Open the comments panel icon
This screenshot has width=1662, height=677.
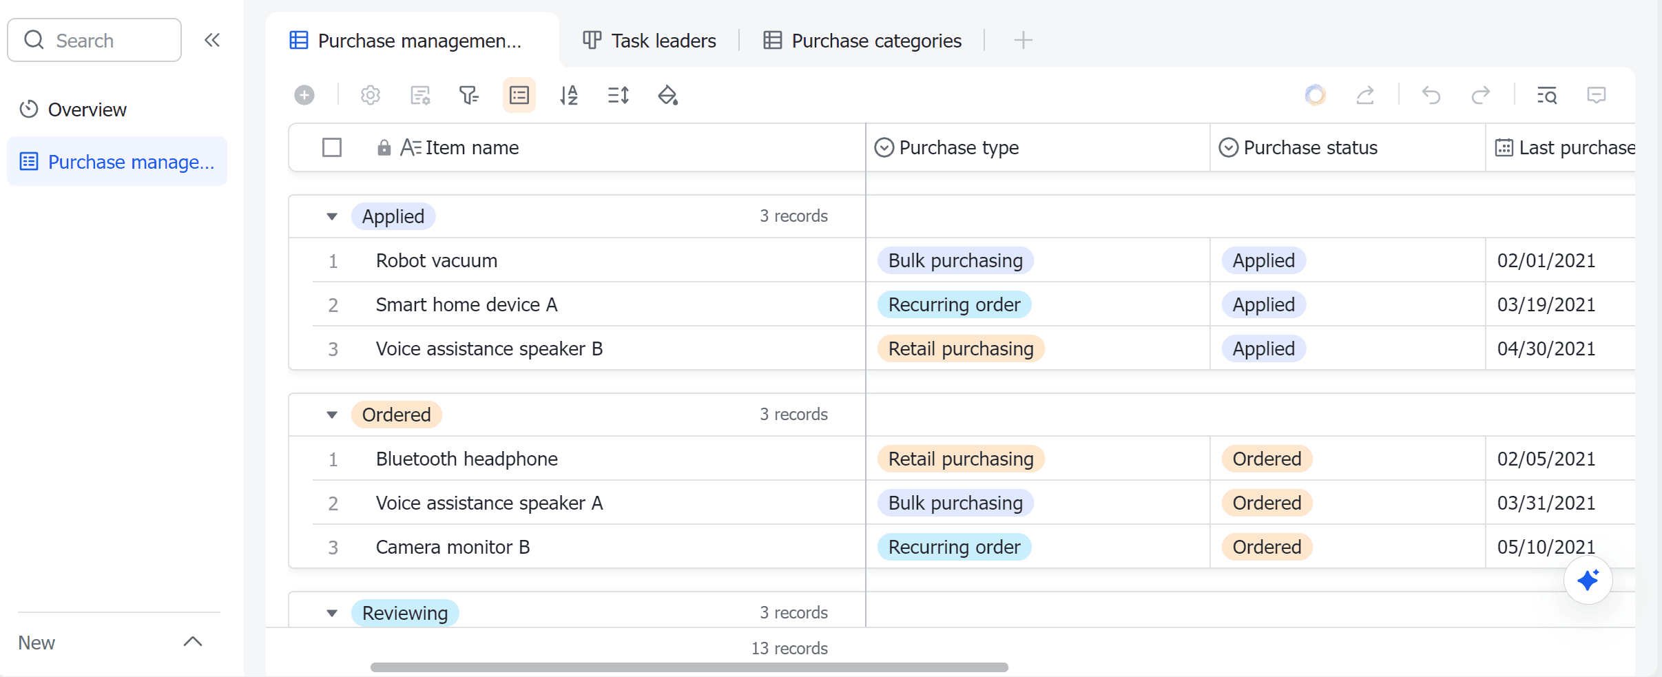tap(1597, 95)
